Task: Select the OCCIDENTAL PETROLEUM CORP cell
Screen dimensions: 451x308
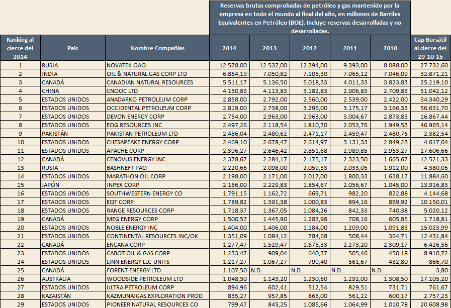Action: [x=157, y=108]
